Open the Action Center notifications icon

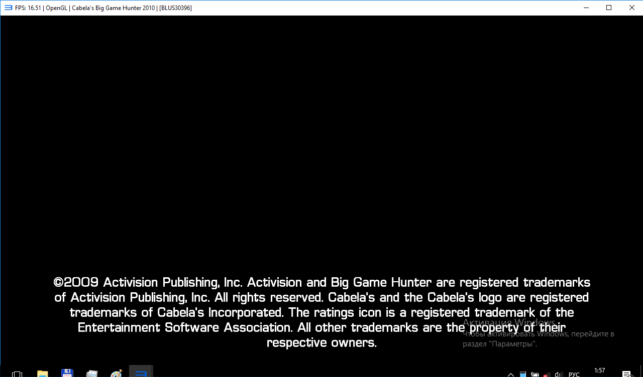627,374
